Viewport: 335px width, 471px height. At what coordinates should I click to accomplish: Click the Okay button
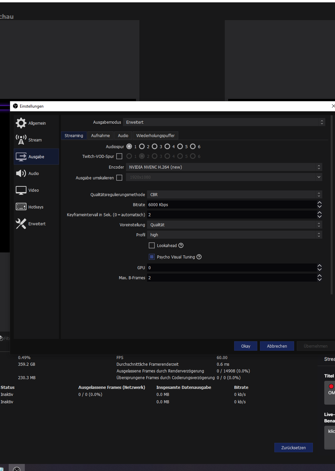(x=246, y=346)
